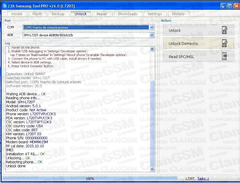Click the phone padlock icon on Unlock

pos(225,30)
